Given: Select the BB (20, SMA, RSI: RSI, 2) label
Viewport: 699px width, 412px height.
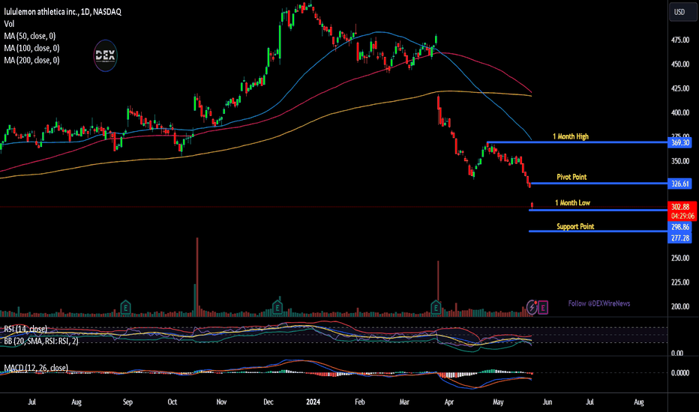Looking at the screenshot, I should click(41, 341).
